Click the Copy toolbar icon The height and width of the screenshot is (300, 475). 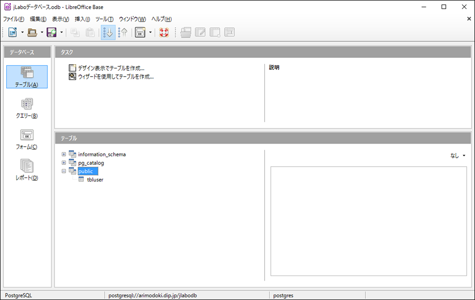75,32
